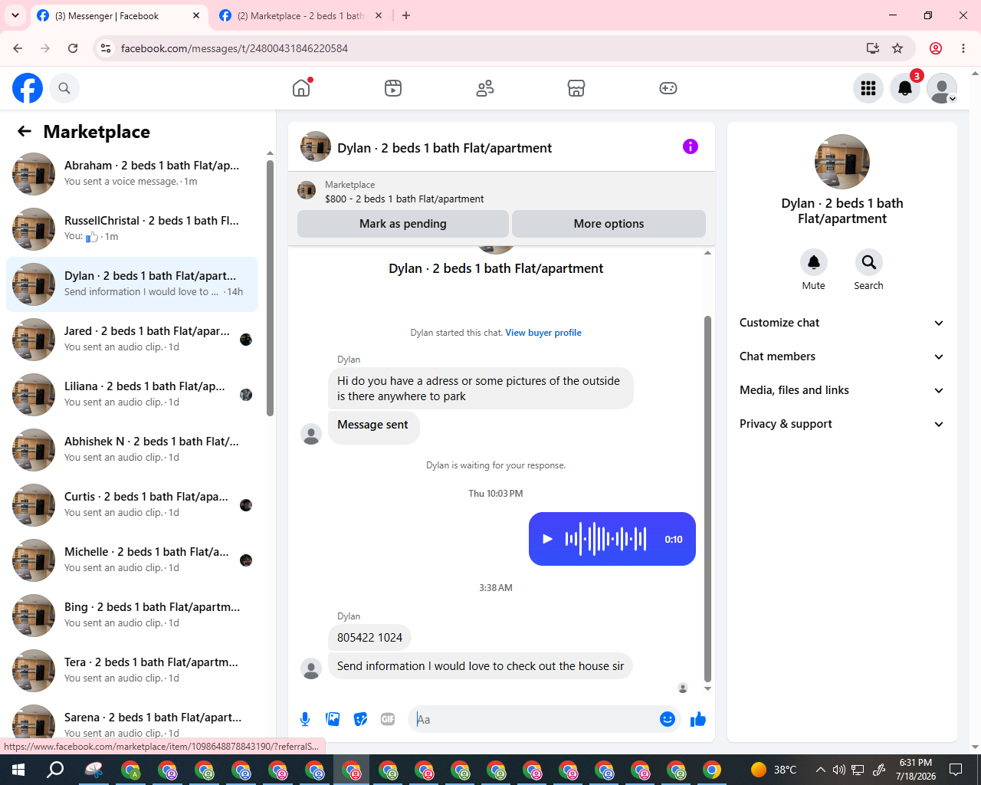This screenshot has width=981, height=785.
Task: Open the Jared conversation
Action: pos(132,340)
